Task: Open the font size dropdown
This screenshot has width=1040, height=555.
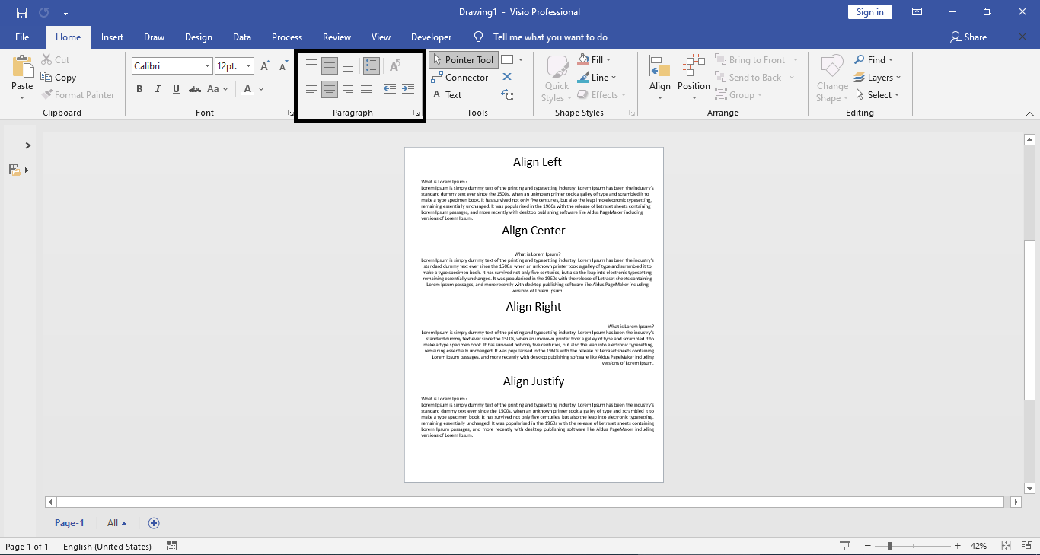Action: [247, 65]
